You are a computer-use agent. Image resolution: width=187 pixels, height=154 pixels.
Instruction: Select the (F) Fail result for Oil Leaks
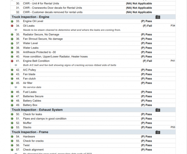click(147, 26)
